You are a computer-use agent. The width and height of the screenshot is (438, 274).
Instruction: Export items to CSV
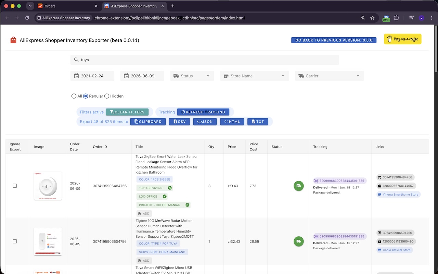(x=179, y=122)
